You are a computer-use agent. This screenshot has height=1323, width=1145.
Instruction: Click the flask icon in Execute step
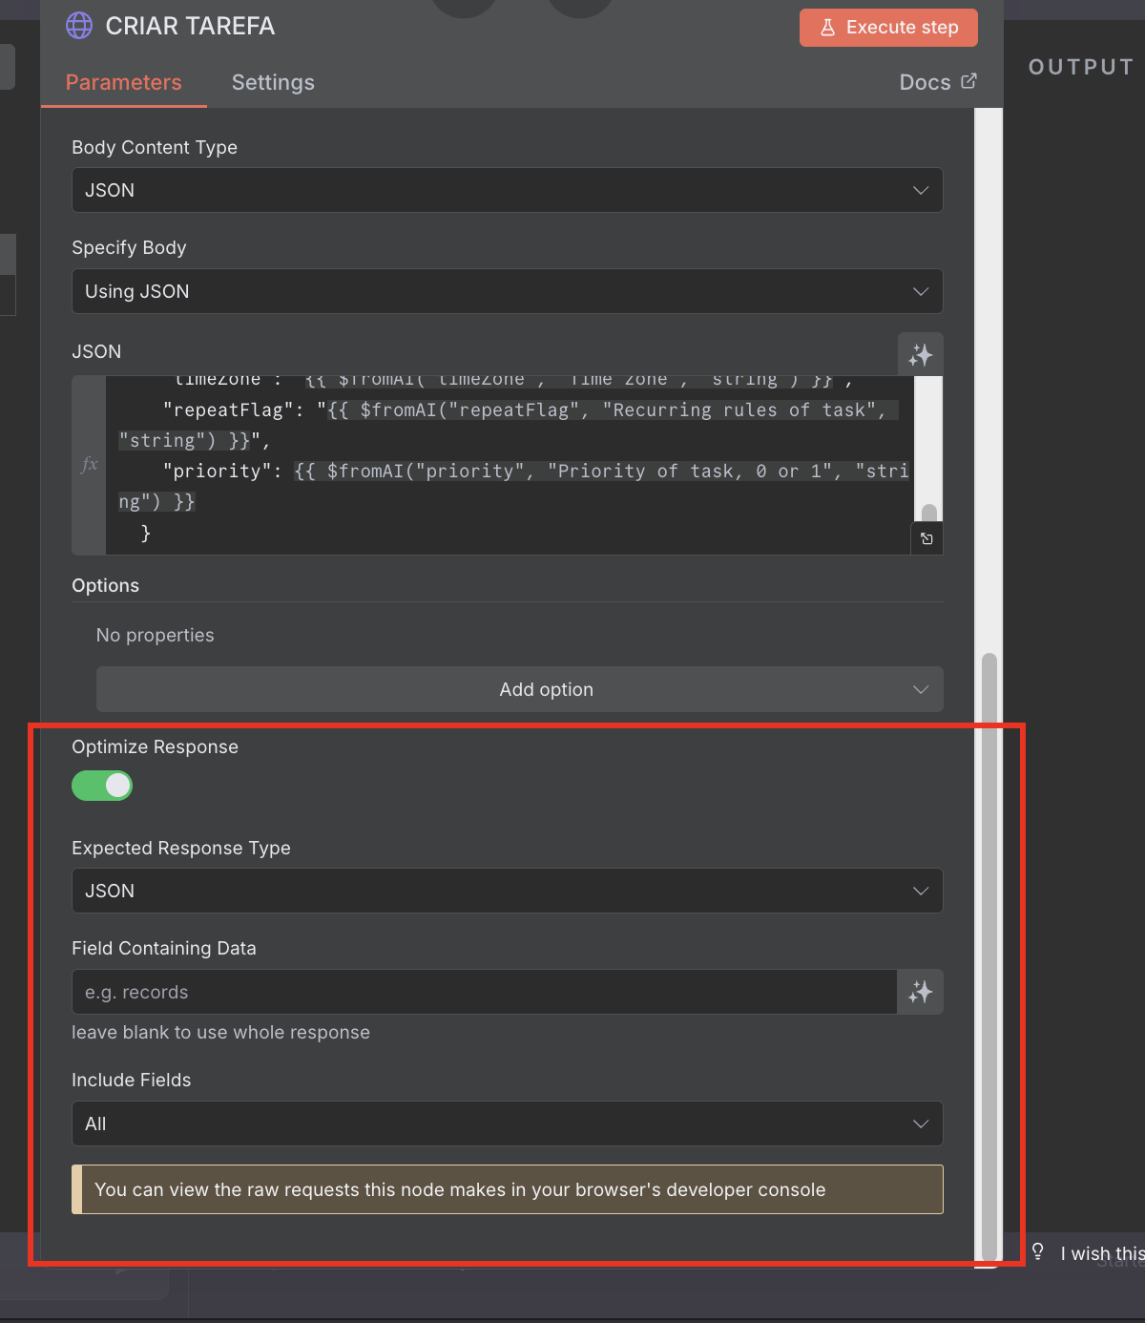pos(827,28)
